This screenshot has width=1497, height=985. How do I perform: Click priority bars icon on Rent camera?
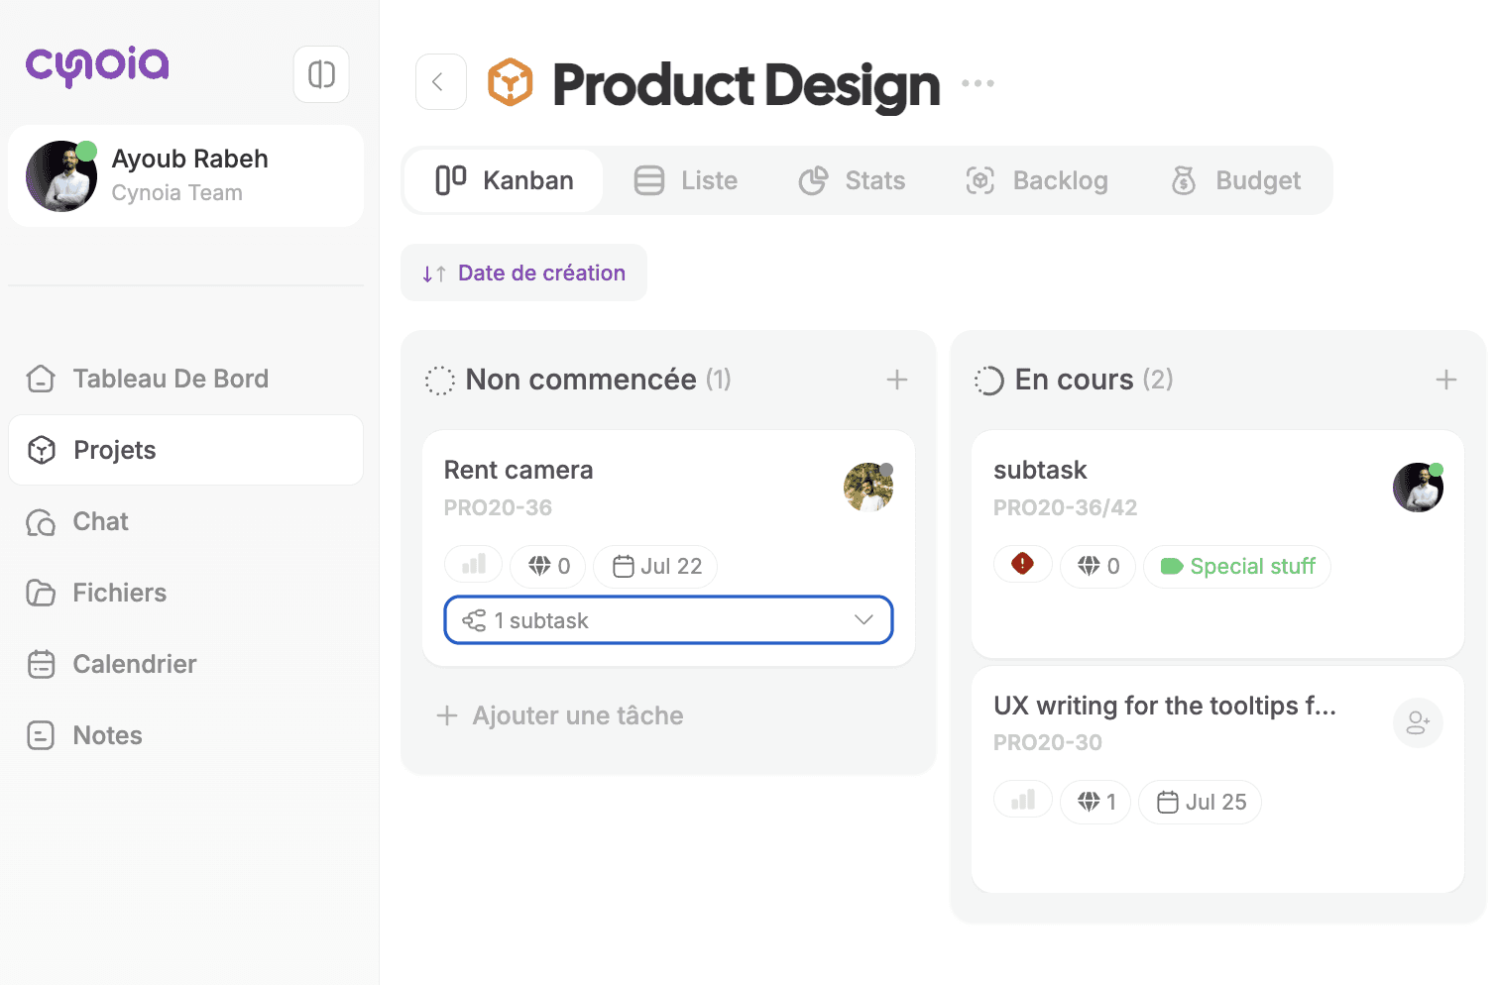click(x=474, y=565)
